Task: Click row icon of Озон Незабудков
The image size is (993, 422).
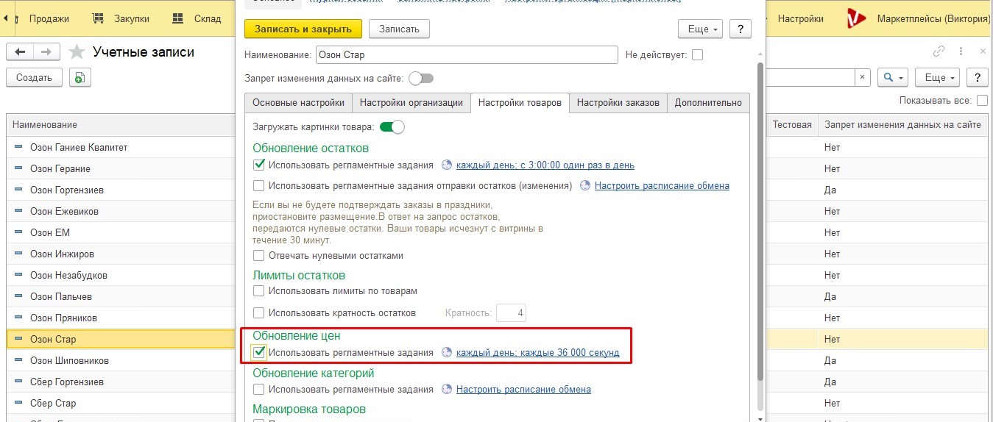Action: click(x=19, y=276)
